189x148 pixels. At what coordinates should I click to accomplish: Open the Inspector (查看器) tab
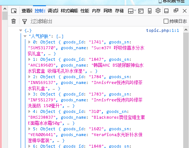pos(27,11)
